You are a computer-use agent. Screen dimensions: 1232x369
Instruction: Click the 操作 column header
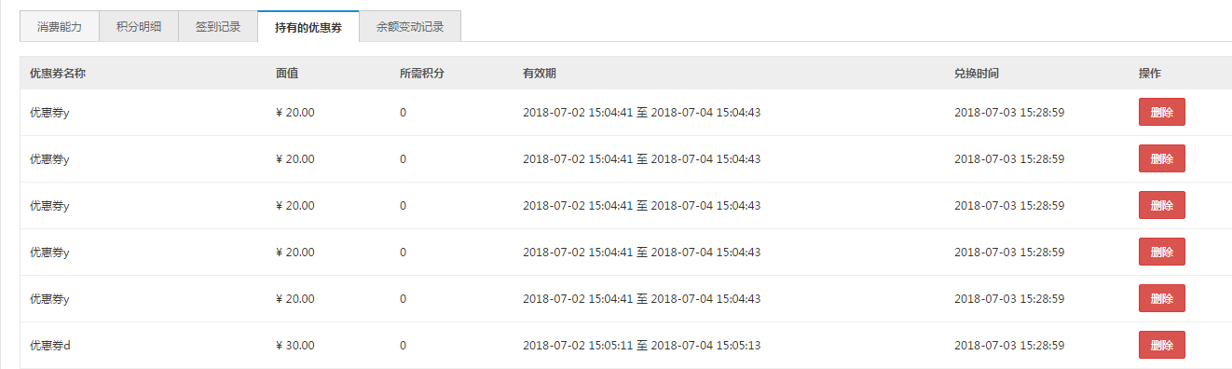[1150, 74]
